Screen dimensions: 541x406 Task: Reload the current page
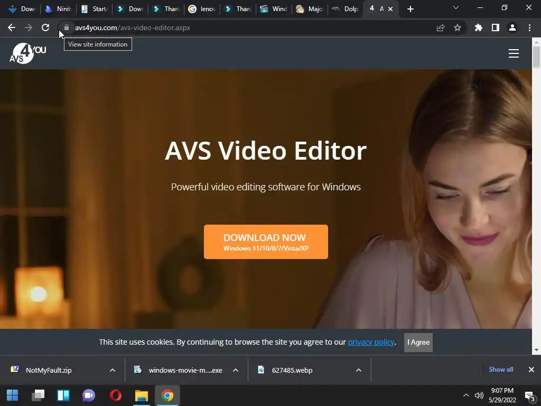click(x=45, y=27)
